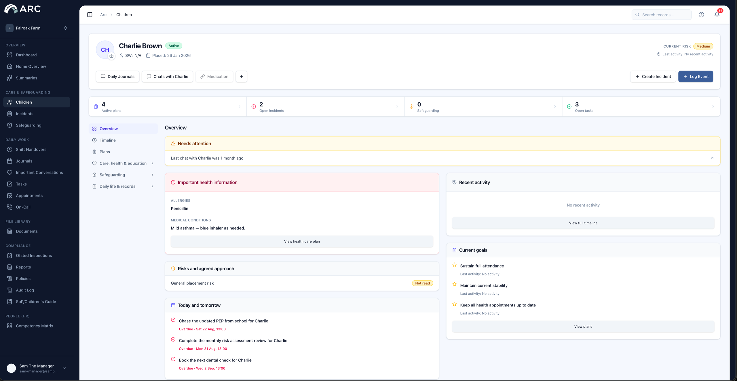Mark monthly risk assessment review task complete
This screenshot has height=381, width=737.
(173, 339)
